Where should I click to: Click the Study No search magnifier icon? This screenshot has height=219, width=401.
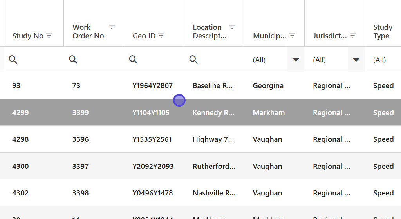pyautogui.click(x=13, y=60)
